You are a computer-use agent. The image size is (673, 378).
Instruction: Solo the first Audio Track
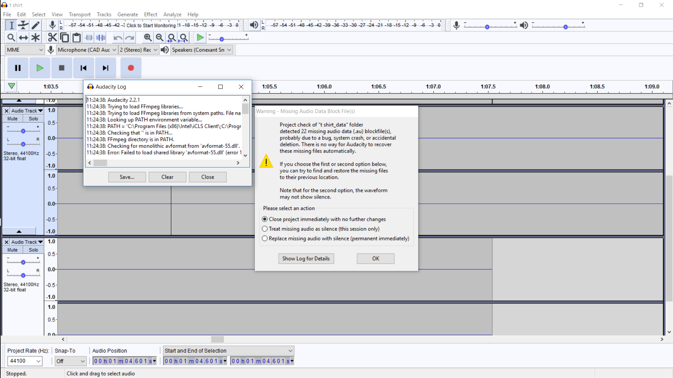coord(33,119)
